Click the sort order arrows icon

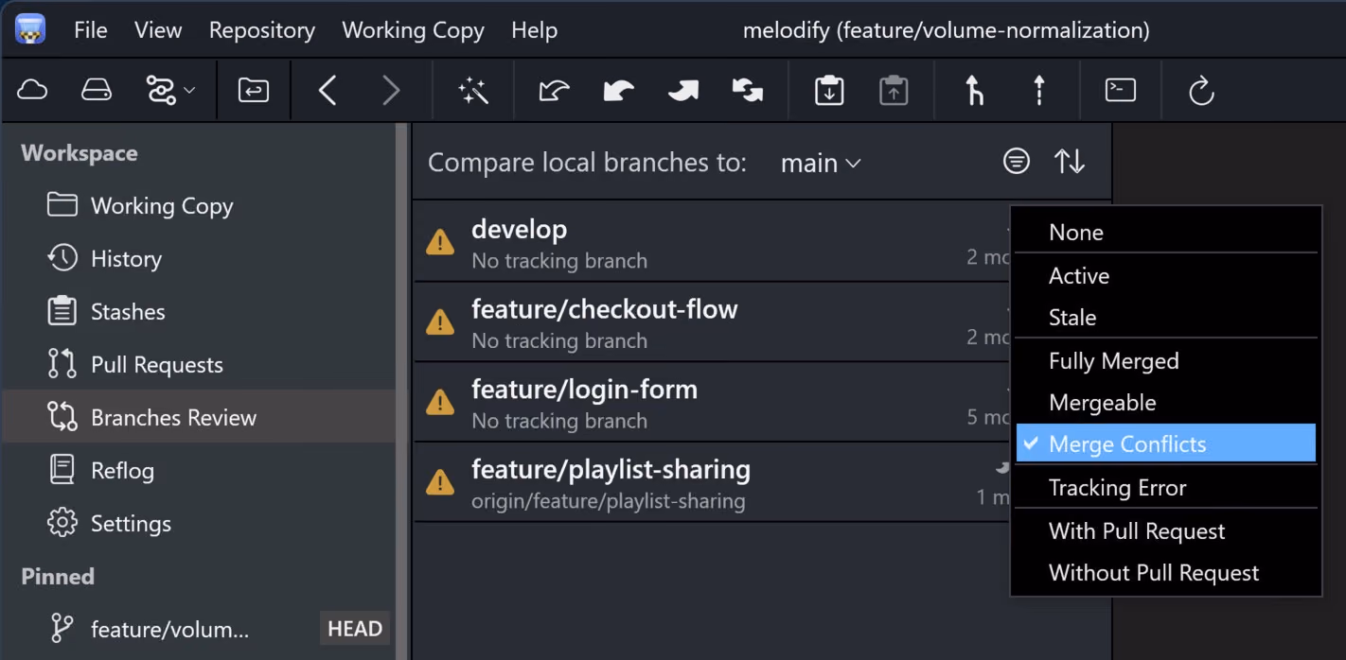click(x=1070, y=162)
